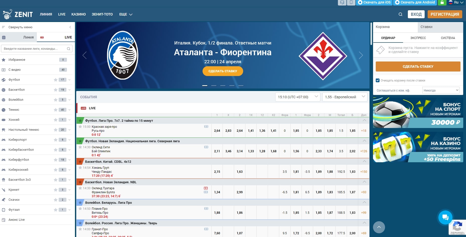Switch to the ЭКСПРЕСС bet tab
Image resolution: width=466 pixels, height=237 pixels.
click(x=418, y=38)
